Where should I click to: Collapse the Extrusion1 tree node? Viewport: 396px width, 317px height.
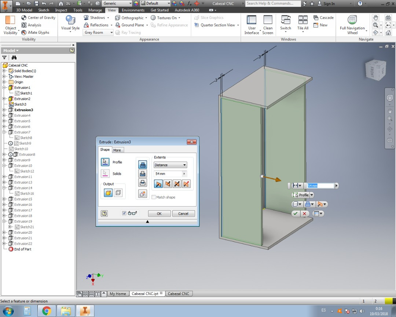(x=4, y=87)
